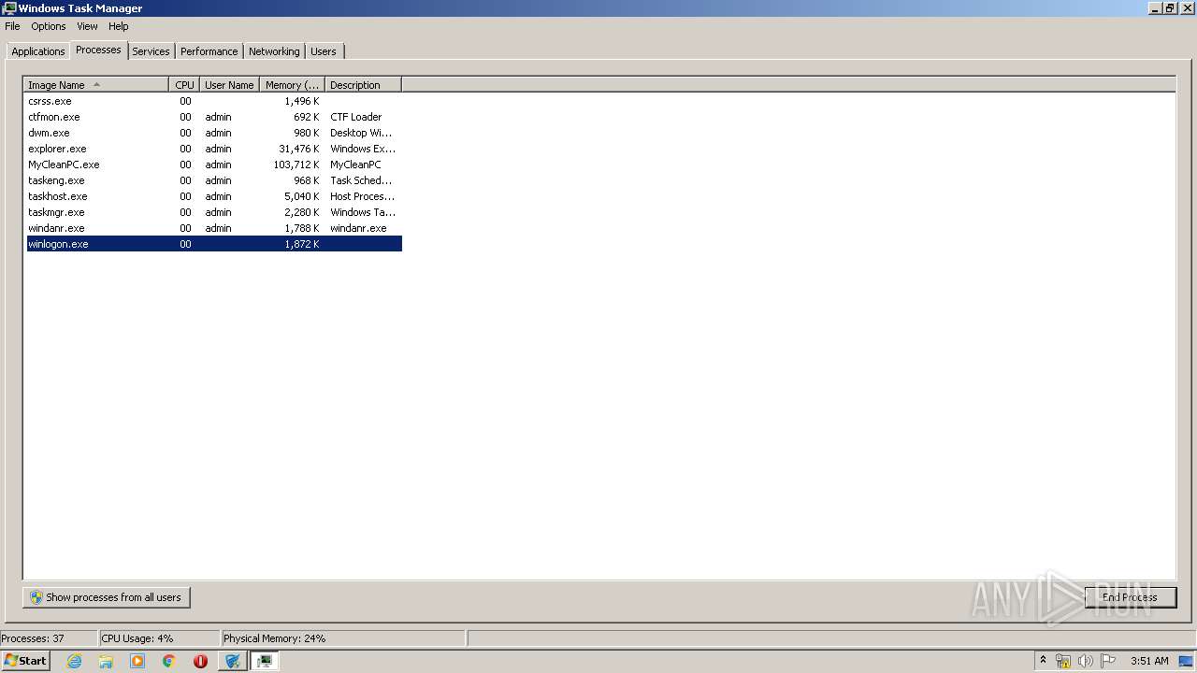Switch to the Users tab
The width and height of the screenshot is (1197, 673).
tap(324, 51)
